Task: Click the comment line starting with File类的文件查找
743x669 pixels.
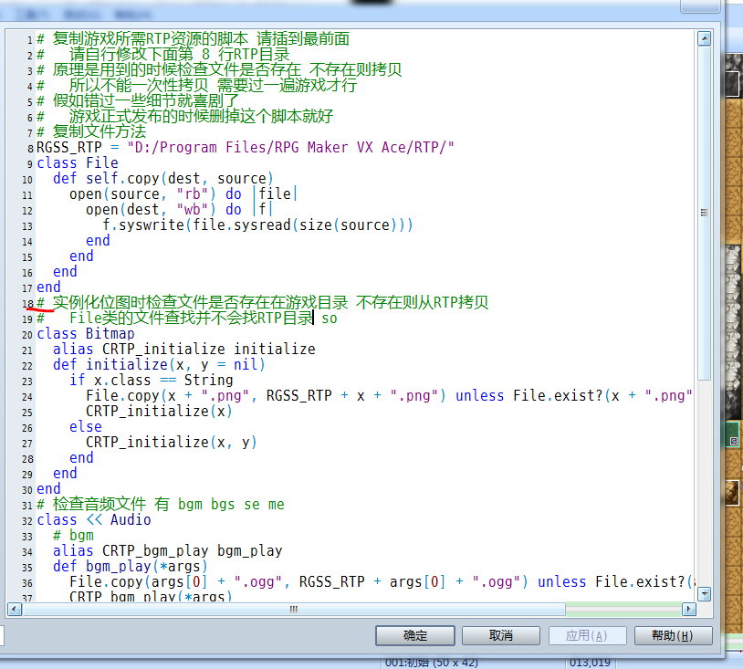Action: coord(187,318)
